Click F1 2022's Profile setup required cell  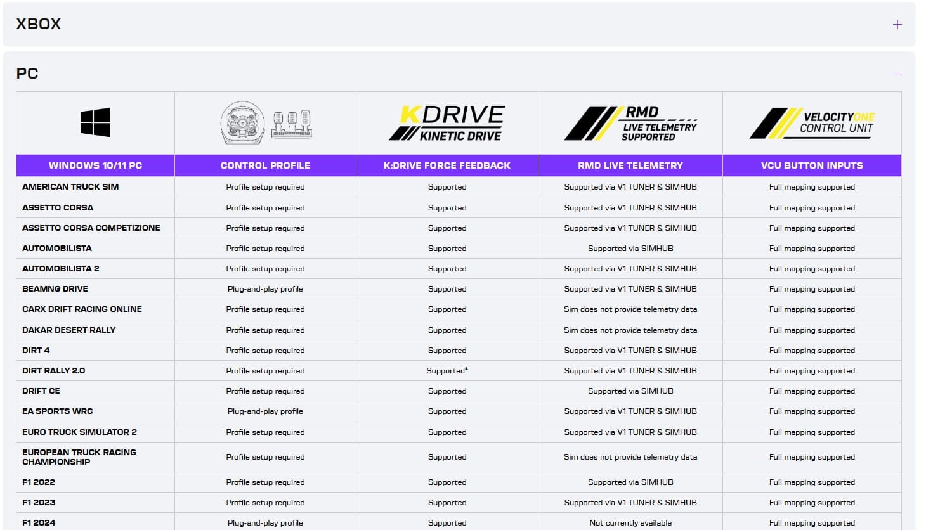click(265, 482)
